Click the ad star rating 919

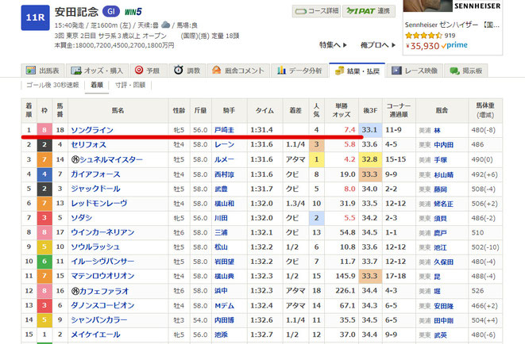pos(430,36)
